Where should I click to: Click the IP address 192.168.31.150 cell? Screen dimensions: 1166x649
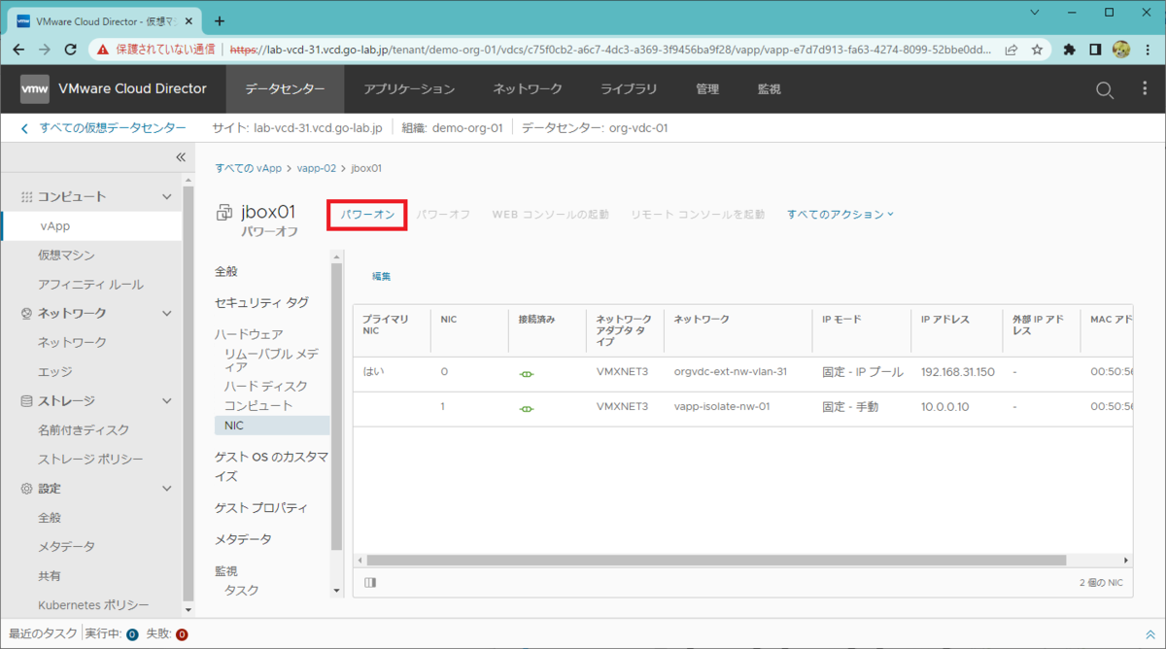tap(957, 372)
